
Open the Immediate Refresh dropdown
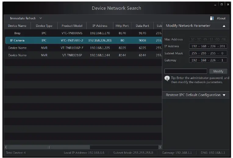pos(41,18)
